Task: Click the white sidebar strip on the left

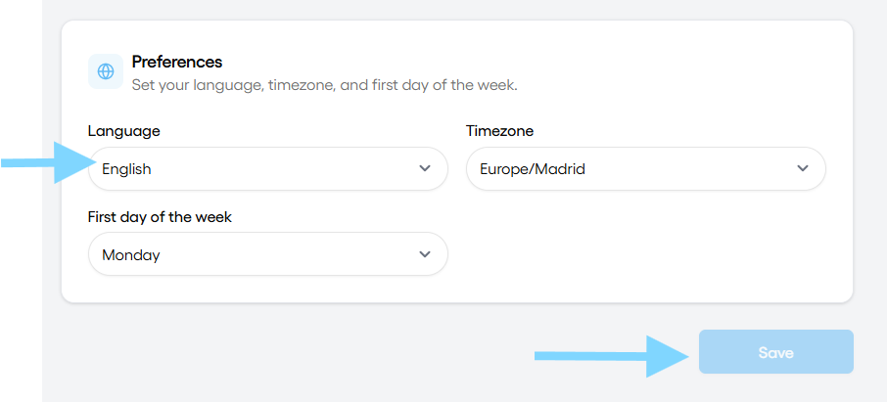Action: click(x=21, y=283)
